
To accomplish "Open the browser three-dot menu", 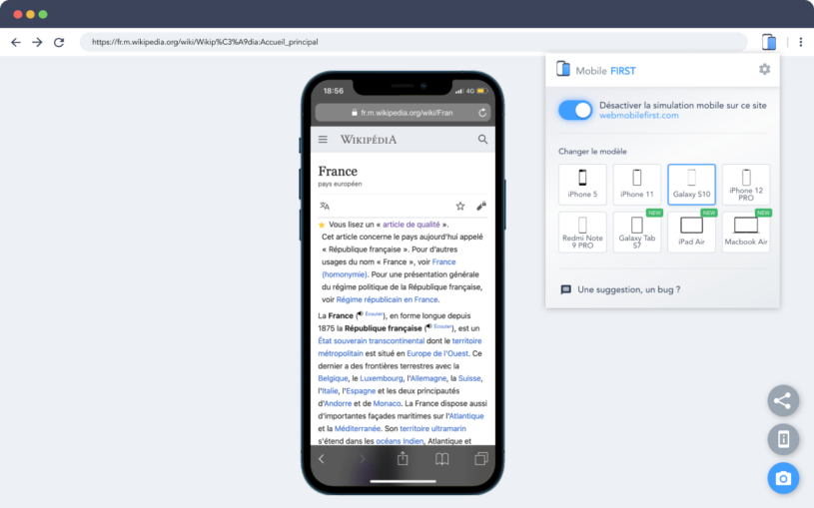I will point(800,42).
